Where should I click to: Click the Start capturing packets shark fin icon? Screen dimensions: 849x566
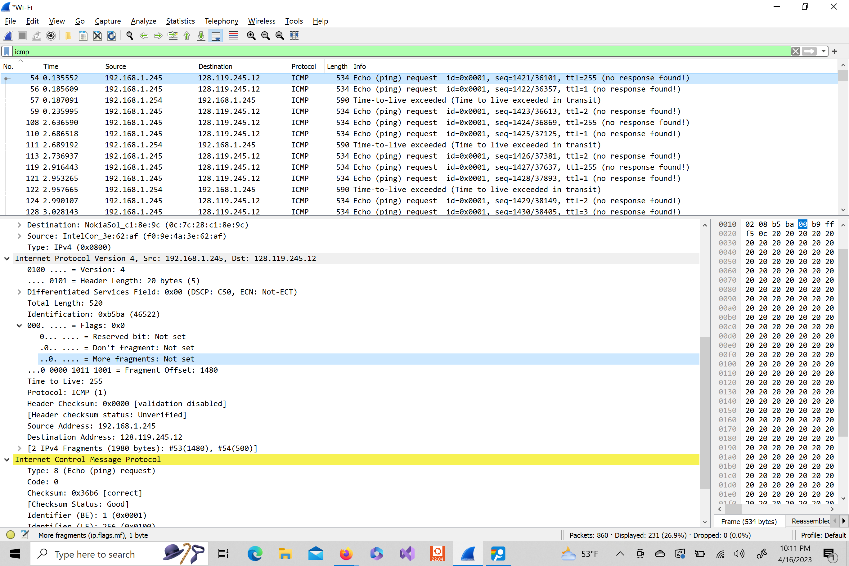8,35
